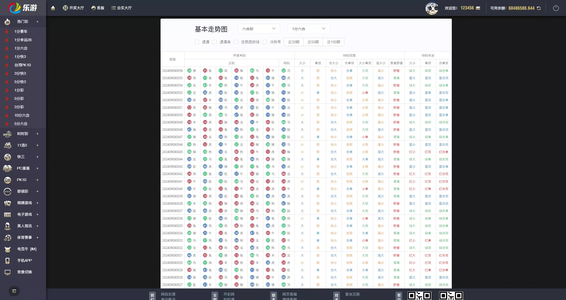The width and height of the screenshot is (566, 300).
Task: Click the PC蛋蛋 sidebar icon
Action: 7,168
